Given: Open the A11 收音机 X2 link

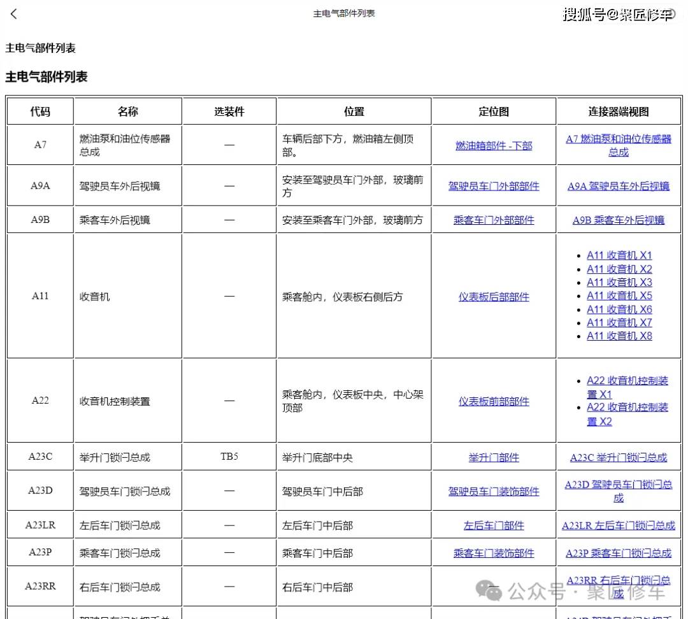Looking at the screenshot, I should 619,269.
